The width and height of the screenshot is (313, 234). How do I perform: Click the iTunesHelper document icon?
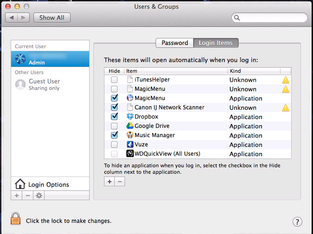pyautogui.click(x=130, y=79)
